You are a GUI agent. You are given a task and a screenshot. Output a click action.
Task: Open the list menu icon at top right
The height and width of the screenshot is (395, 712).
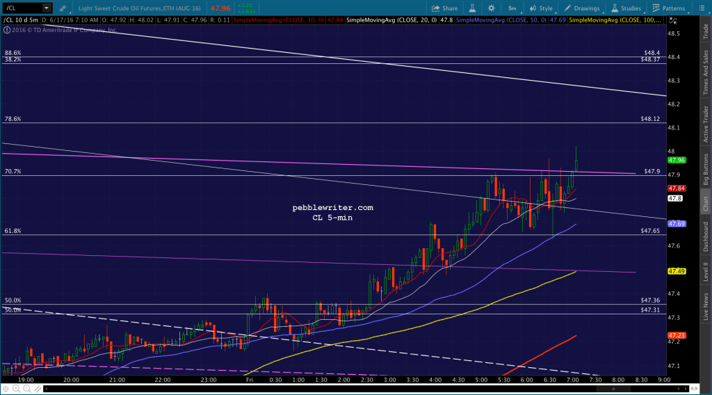click(x=702, y=8)
